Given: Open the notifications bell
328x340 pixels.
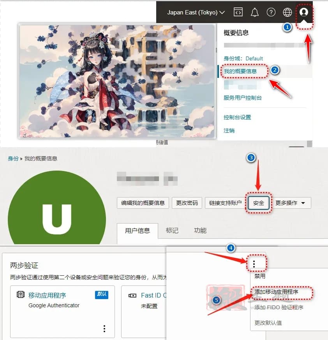Looking at the screenshot, I should 255,12.
